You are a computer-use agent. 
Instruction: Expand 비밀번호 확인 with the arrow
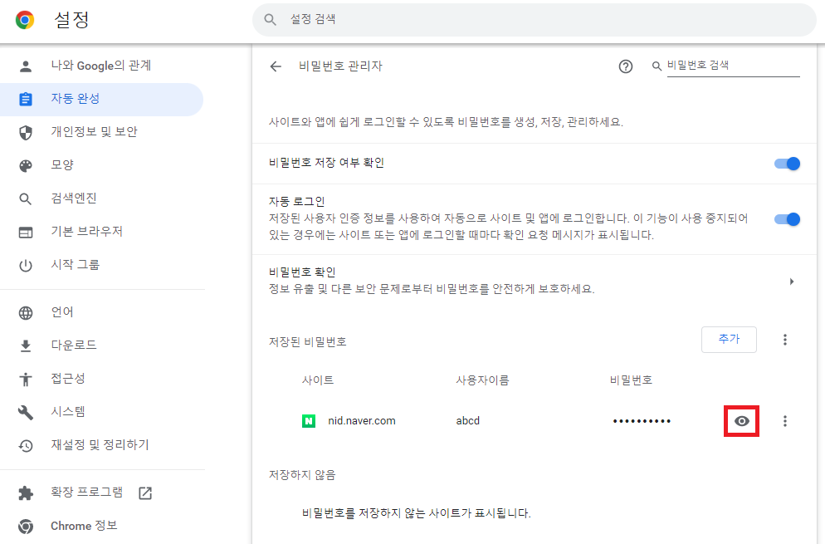click(x=792, y=282)
